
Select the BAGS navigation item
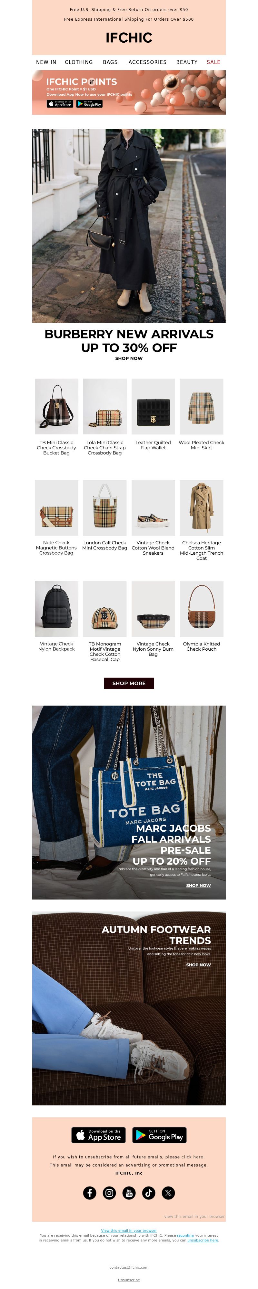110,62
